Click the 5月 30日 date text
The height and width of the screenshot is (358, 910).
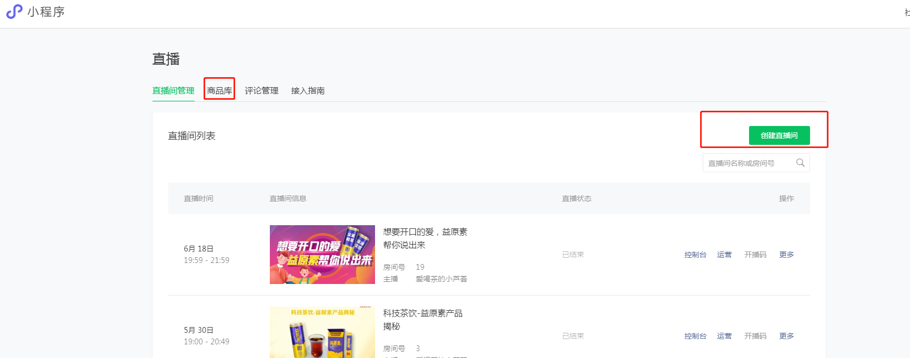[198, 330]
